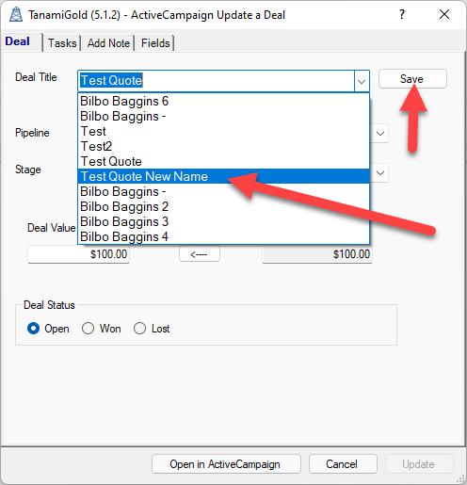This screenshot has width=467, height=485.
Task: Select the Lost deal status radio button
Action: pos(139,329)
